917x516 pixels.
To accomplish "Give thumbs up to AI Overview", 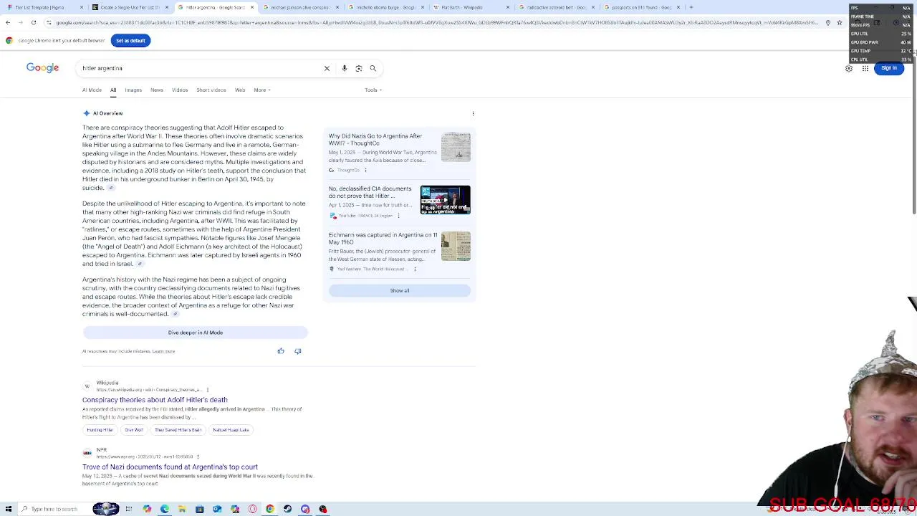I will pyautogui.click(x=281, y=351).
